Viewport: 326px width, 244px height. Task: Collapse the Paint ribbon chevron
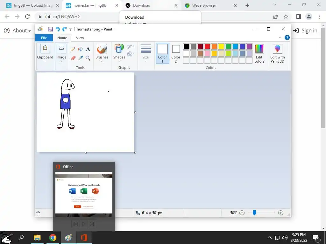280,37
